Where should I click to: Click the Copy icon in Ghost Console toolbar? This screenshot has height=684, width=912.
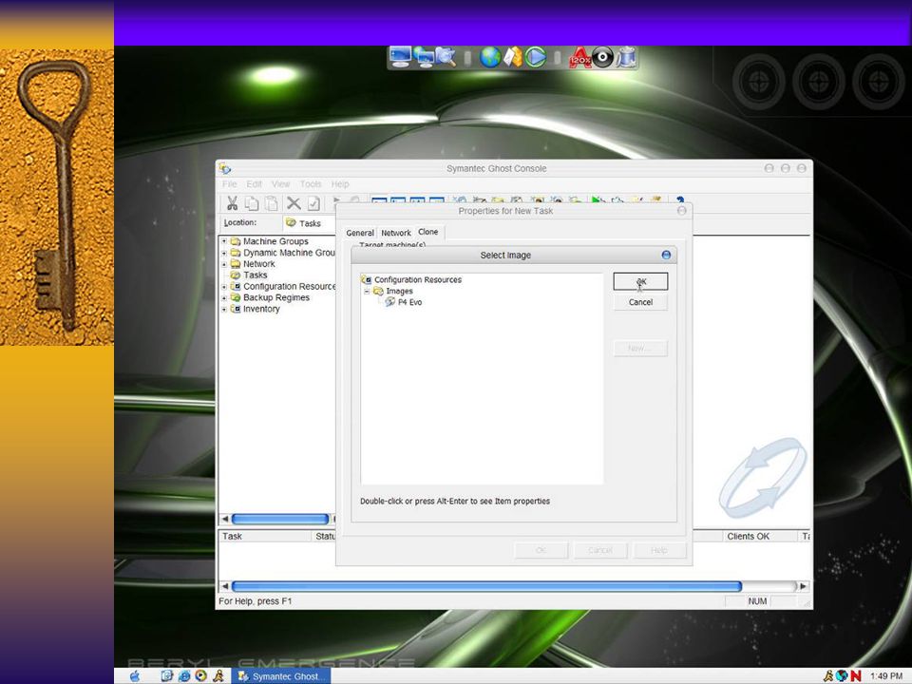251,203
